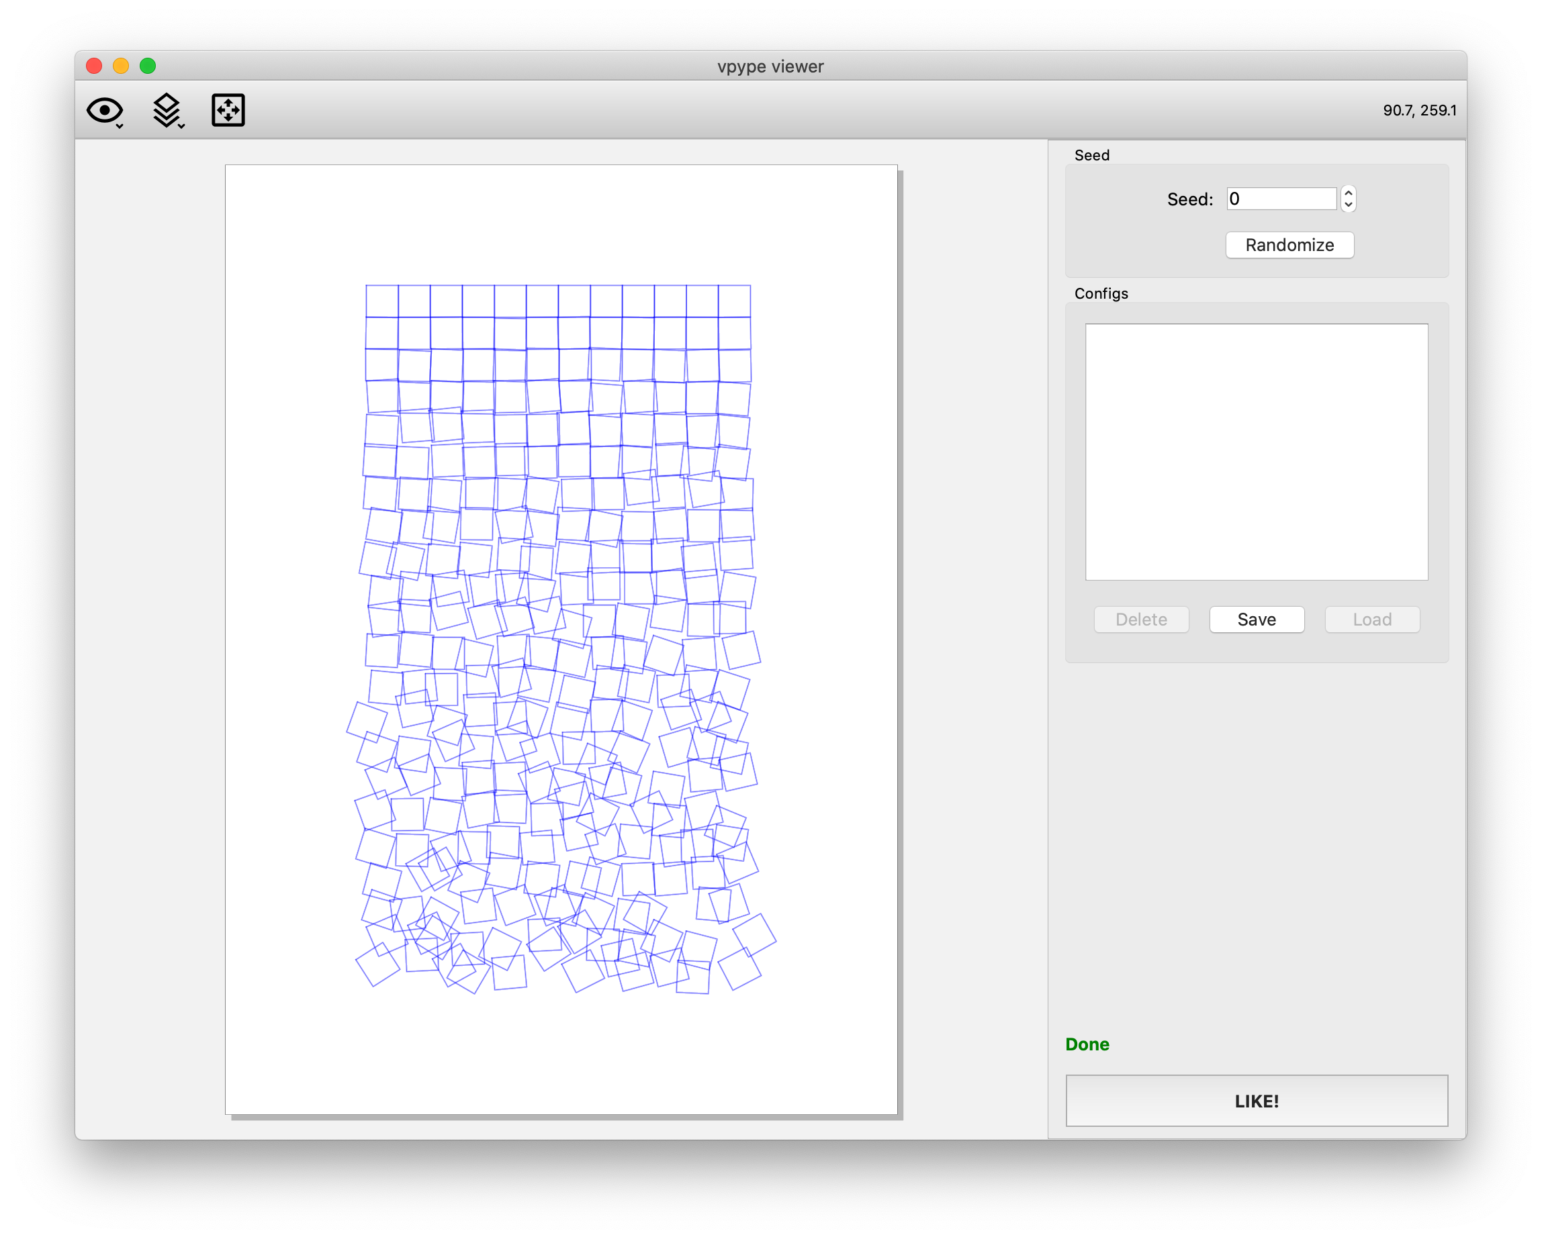Open the layer visibility menu
This screenshot has width=1542, height=1239.
click(167, 111)
